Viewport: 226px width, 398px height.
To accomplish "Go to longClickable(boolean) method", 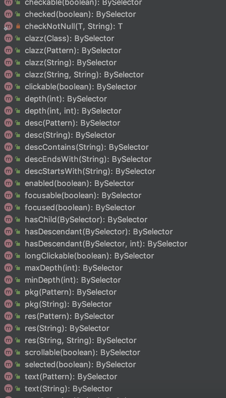I will [x=89, y=256].
